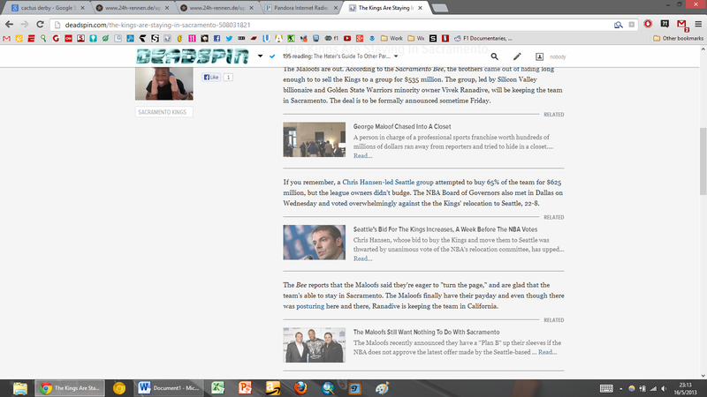Screen dimensions: 707x397
Task: Switch to the cactus derby Google tab
Action: click(47, 8)
